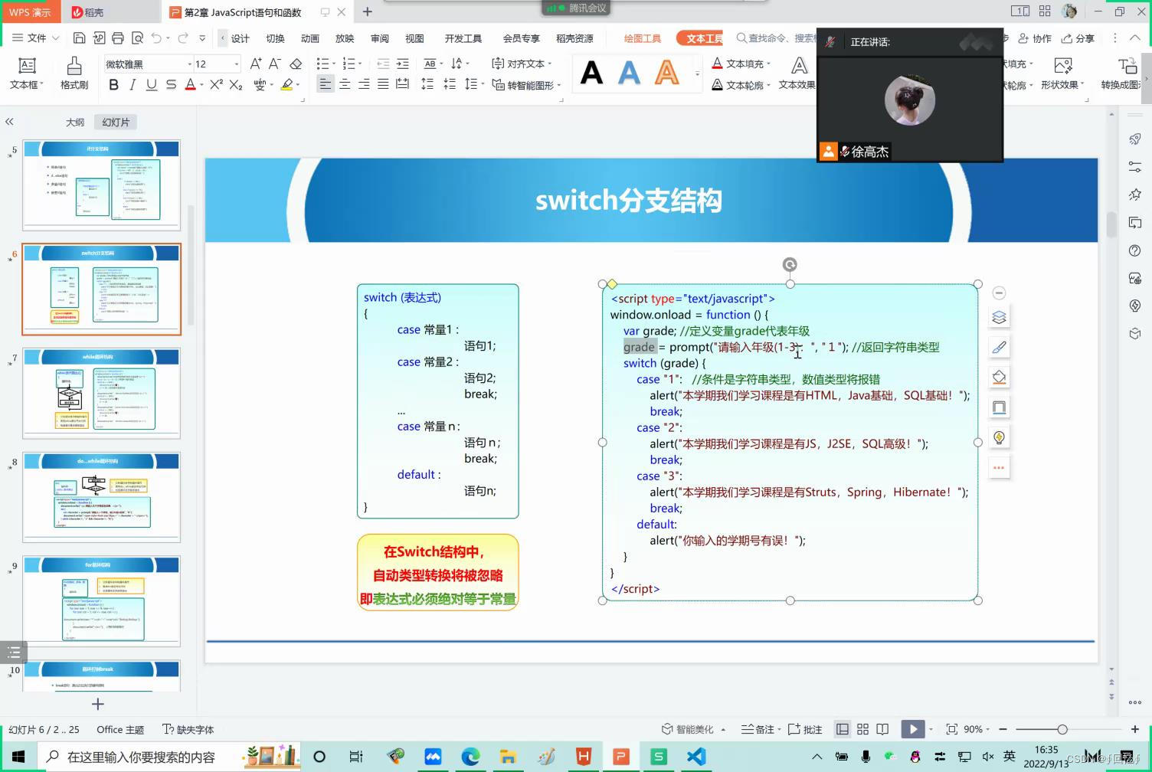Click the Share (分享) button

[1078, 38]
